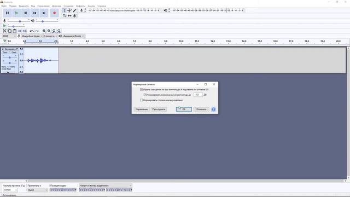Screen dimensions: 350x197
Task: Open the Дорожки menu
Action: [x=56, y=6]
